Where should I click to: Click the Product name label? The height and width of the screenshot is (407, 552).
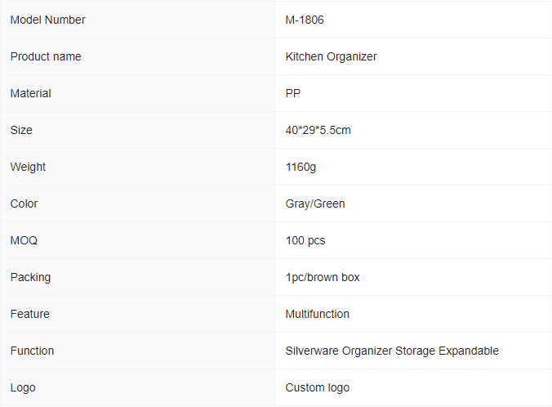[x=46, y=56]
